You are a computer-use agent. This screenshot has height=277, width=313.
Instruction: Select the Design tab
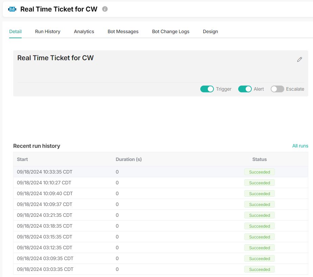click(x=210, y=31)
